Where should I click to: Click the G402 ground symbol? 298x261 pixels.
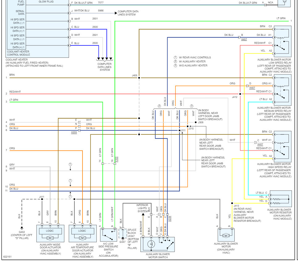tap(22, 228)
